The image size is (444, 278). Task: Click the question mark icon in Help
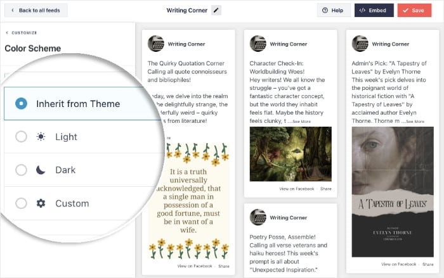click(325, 11)
